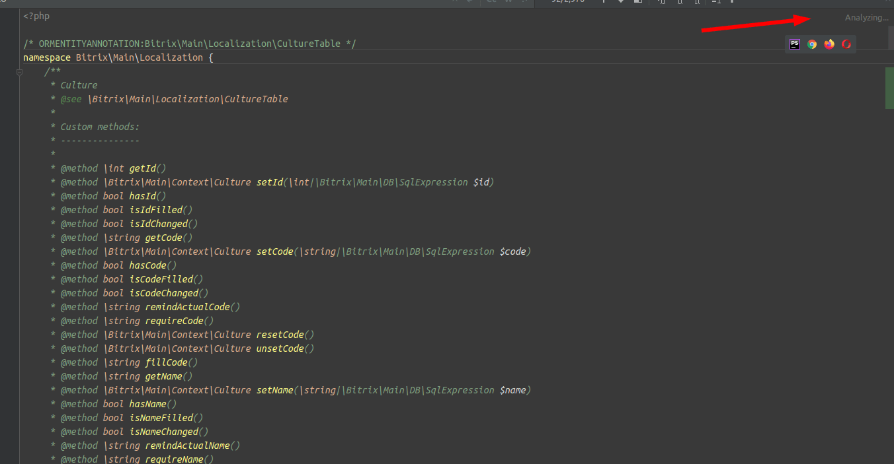Click the setId() method name
The image size is (894, 464).
coord(269,182)
